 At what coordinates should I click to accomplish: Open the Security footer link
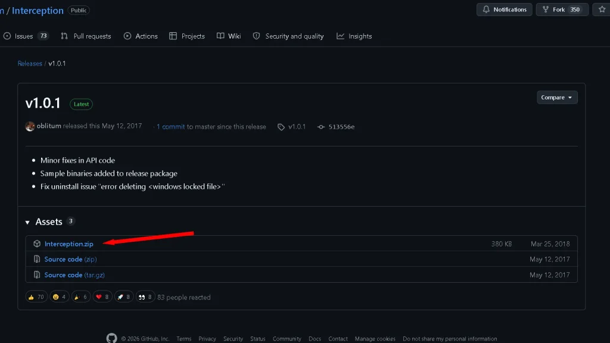click(233, 339)
